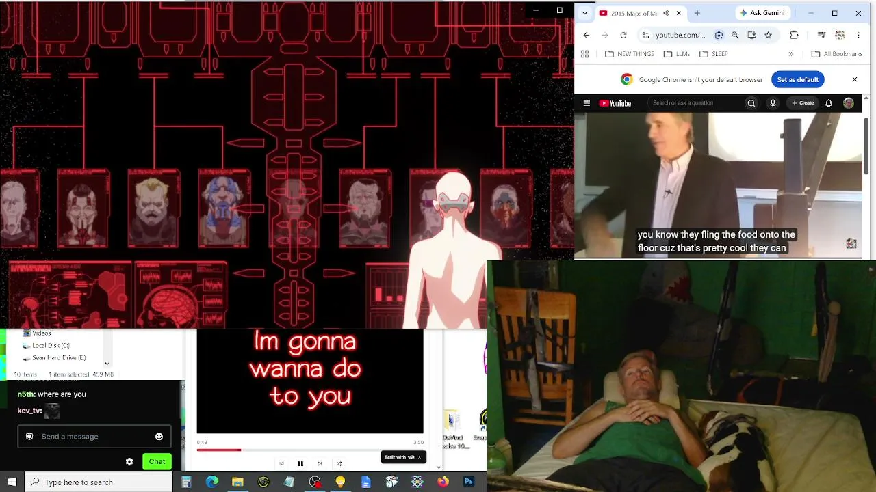
Task: View site information in the address bar
Action: 645,35
